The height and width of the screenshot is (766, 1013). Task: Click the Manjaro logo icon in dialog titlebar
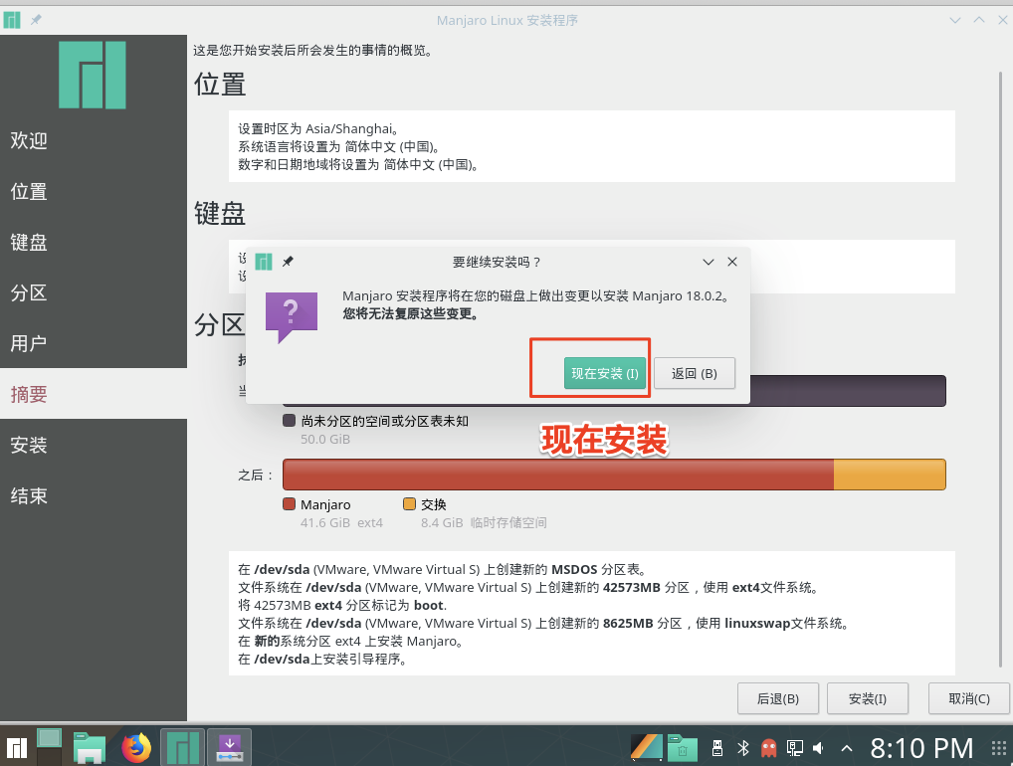click(x=264, y=262)
